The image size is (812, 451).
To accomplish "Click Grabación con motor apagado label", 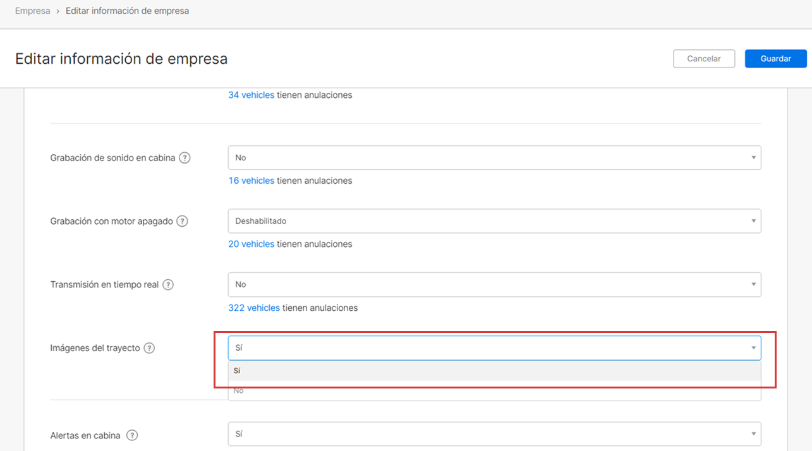I will click(111, 221).
